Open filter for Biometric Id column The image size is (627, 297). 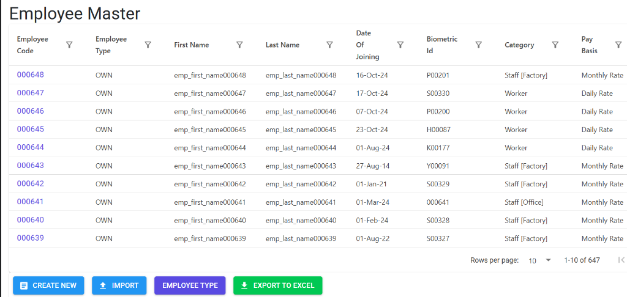click(x=478, y=45)
